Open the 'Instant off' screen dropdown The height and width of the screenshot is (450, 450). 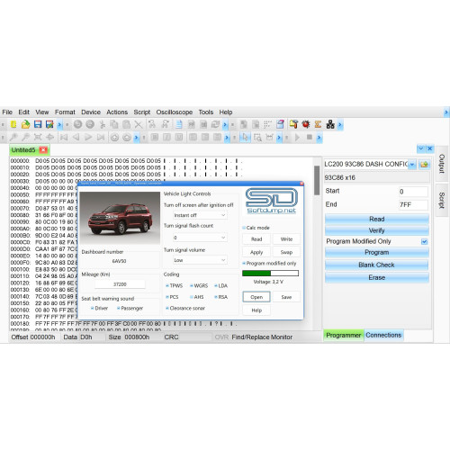click(x=200, y=215)
